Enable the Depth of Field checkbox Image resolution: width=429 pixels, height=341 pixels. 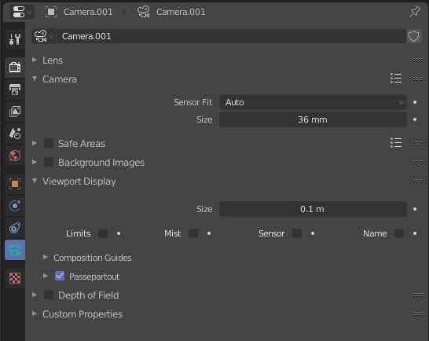point(49,295)
